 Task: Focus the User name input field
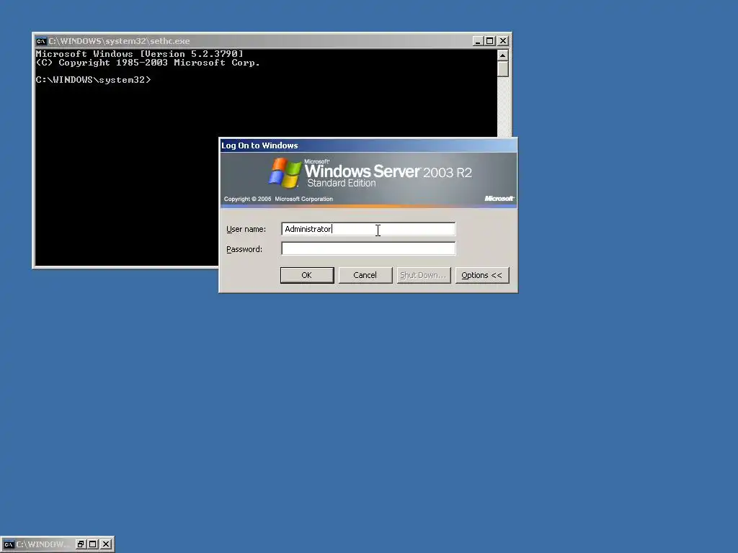tap(368, 229)
